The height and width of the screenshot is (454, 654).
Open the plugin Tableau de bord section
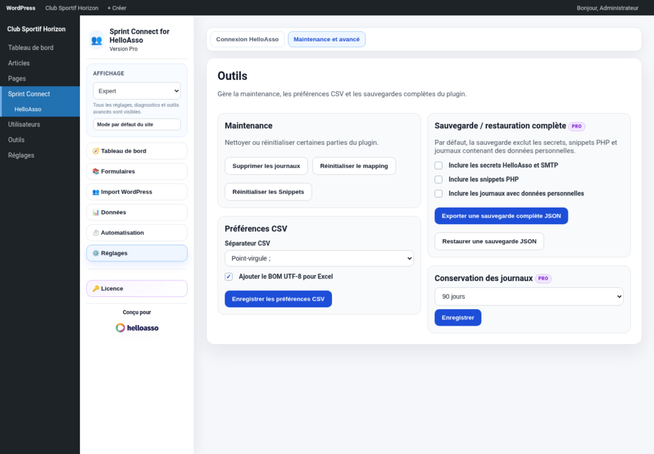coord(137,151)
